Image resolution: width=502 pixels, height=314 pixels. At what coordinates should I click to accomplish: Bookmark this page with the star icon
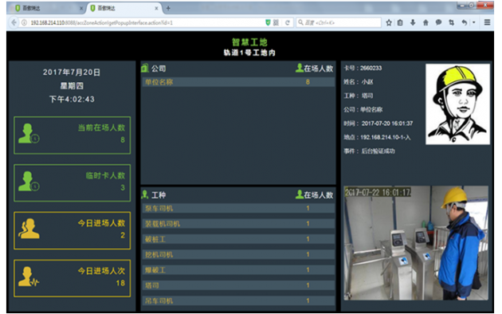point(389,22)
